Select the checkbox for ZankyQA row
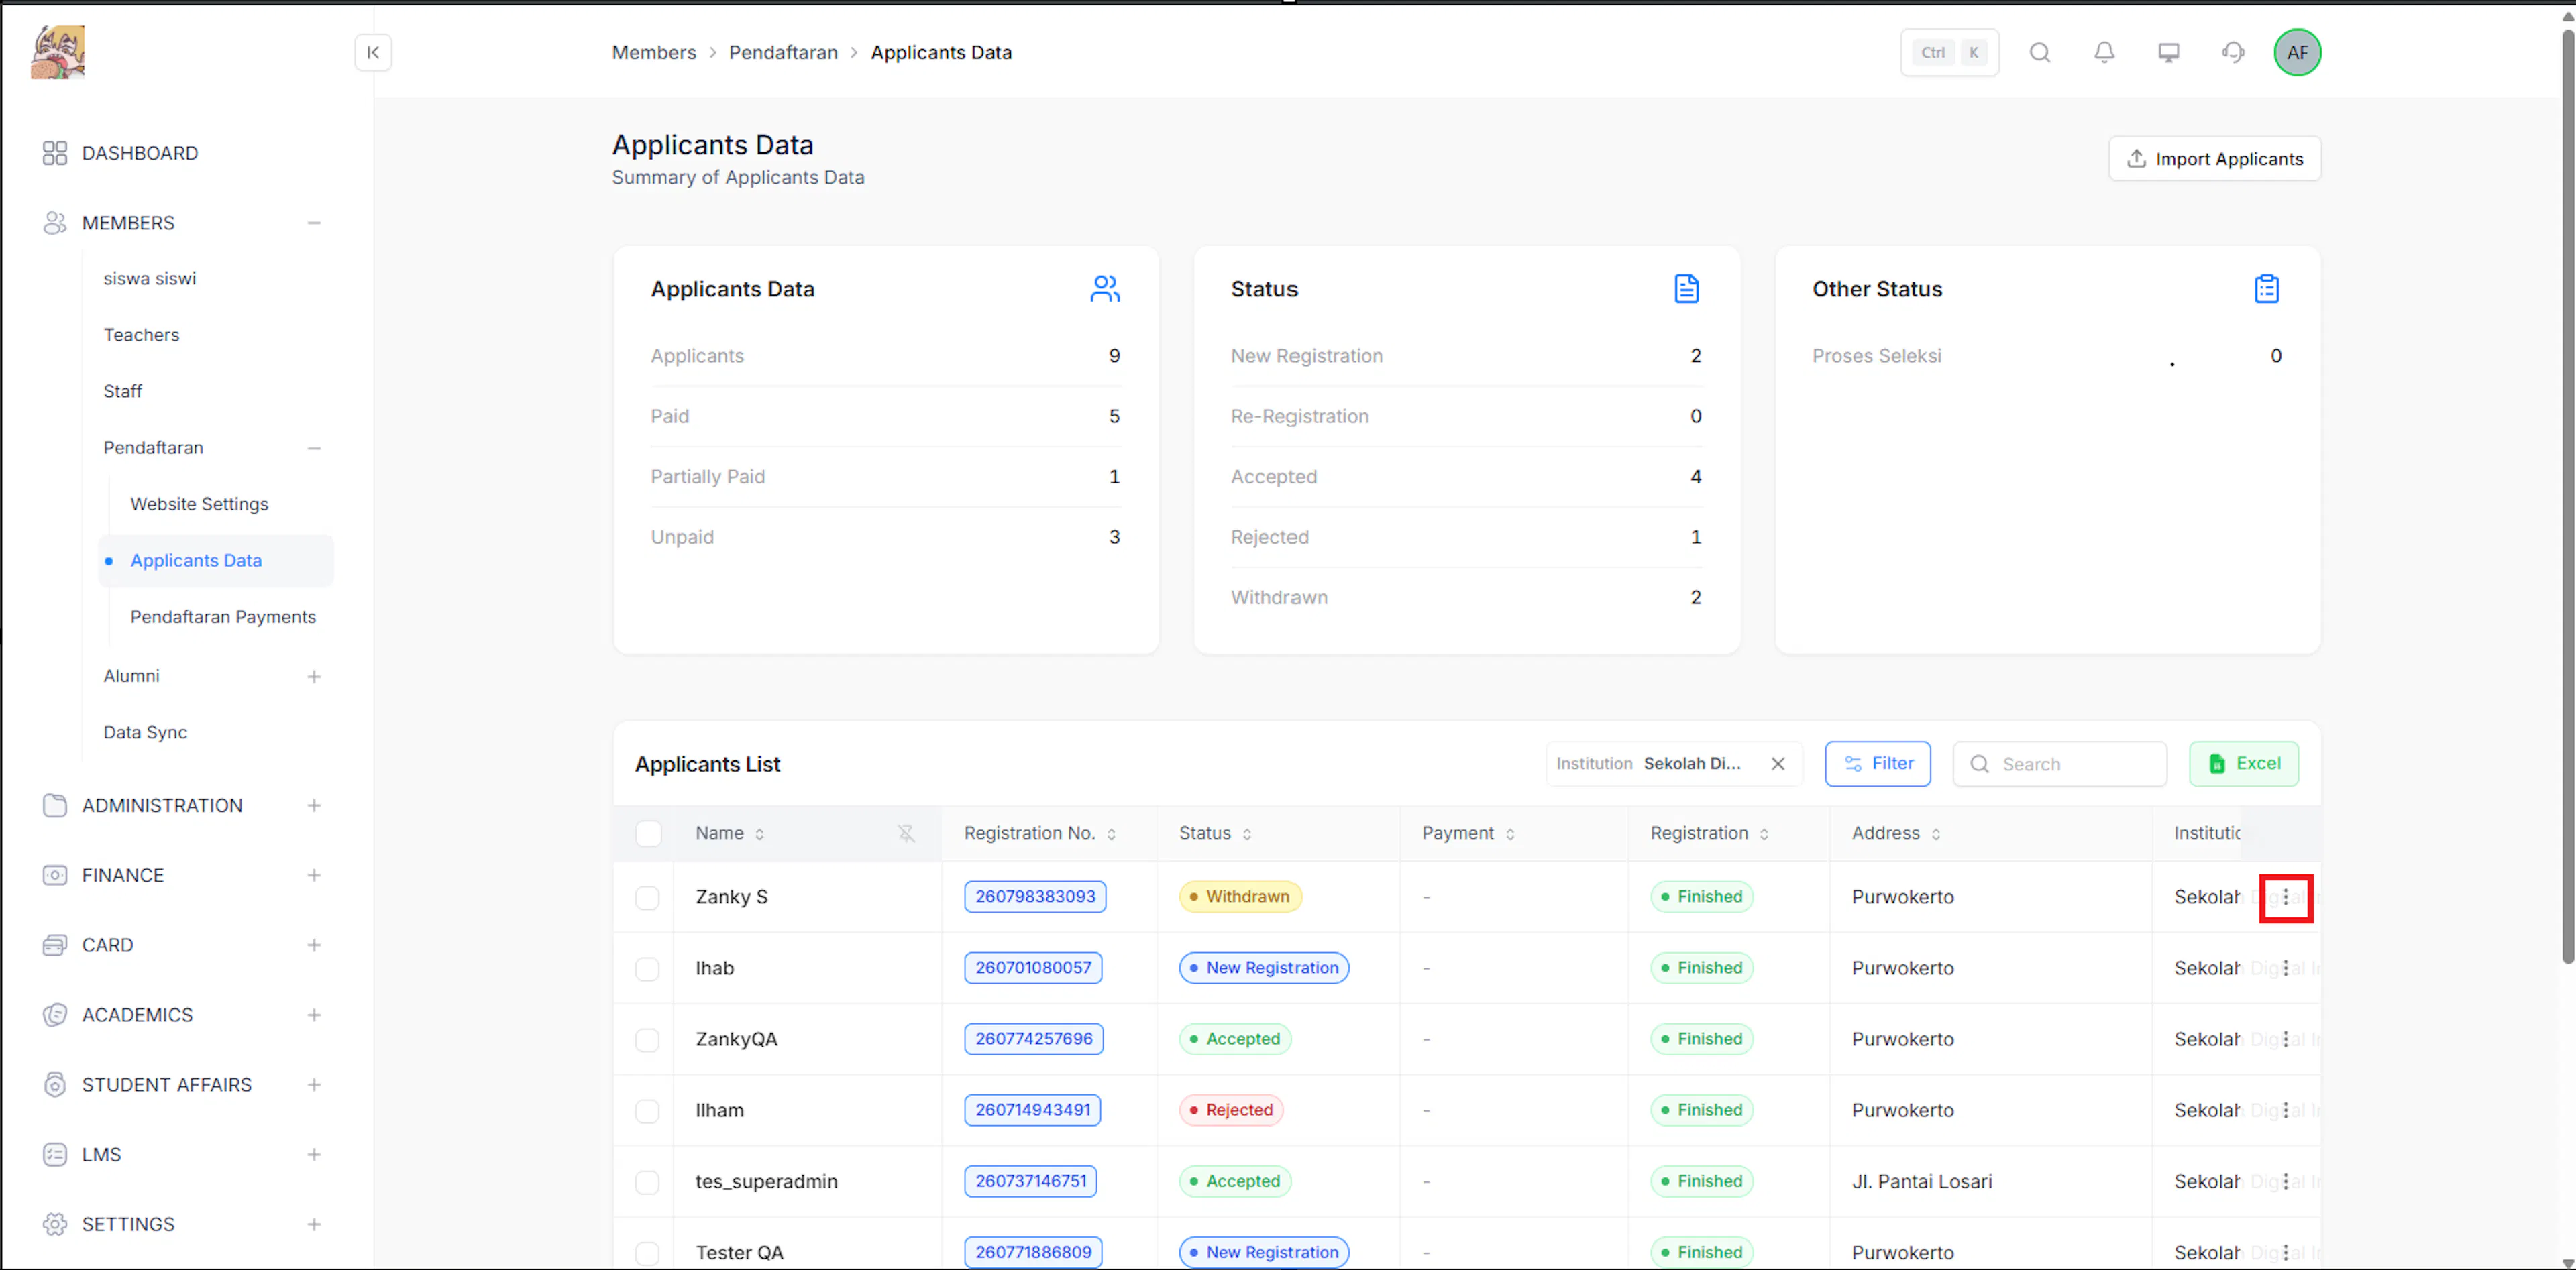The width and height of the screenshot is (2576, 1270). point(647,1039)
